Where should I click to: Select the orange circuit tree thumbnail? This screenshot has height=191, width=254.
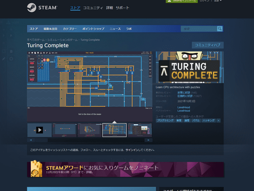point(90,130)
